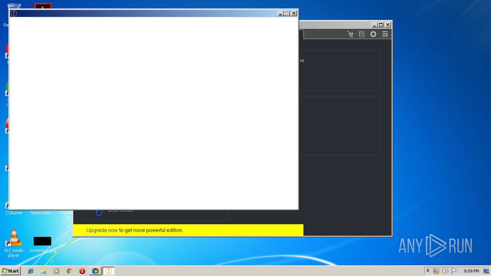The height and width of the screenshot is (276, 491).
Task: Open VLC media player desktop shortcut
Action: [13, 243]
